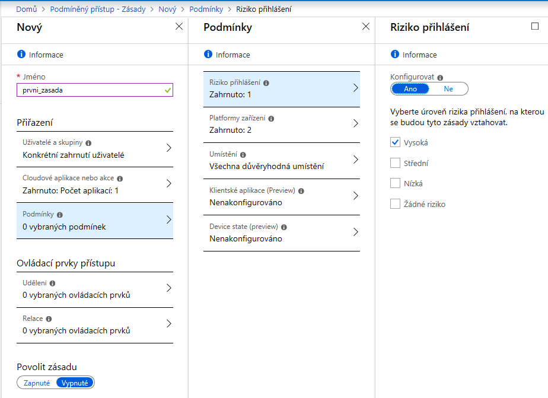Viewport: 548px width, 398px height.
Task: Click info icon next to Riziko přihlášení condition
Action: (x=266, y=84)
